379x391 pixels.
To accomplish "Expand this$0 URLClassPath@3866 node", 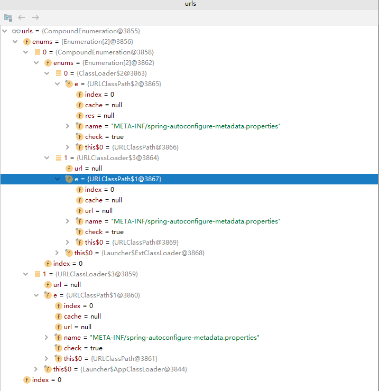I will pyautogui.click(x=68, y=147).
